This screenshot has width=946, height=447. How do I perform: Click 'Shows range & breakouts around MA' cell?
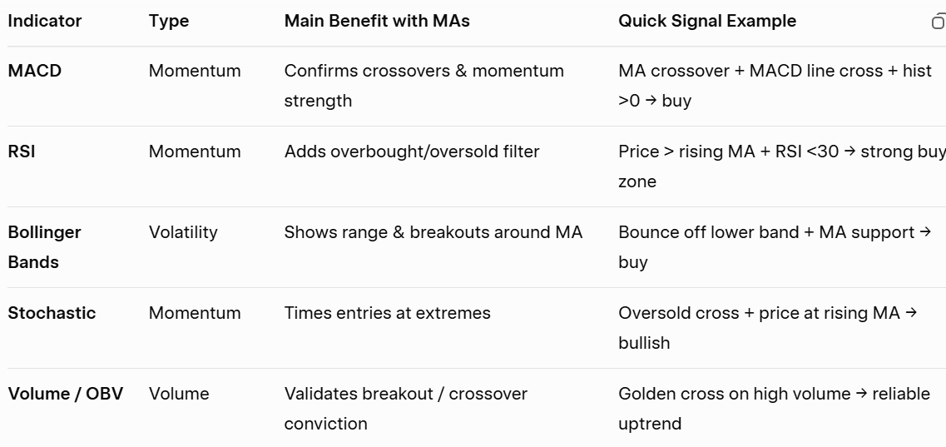point(433,232)
